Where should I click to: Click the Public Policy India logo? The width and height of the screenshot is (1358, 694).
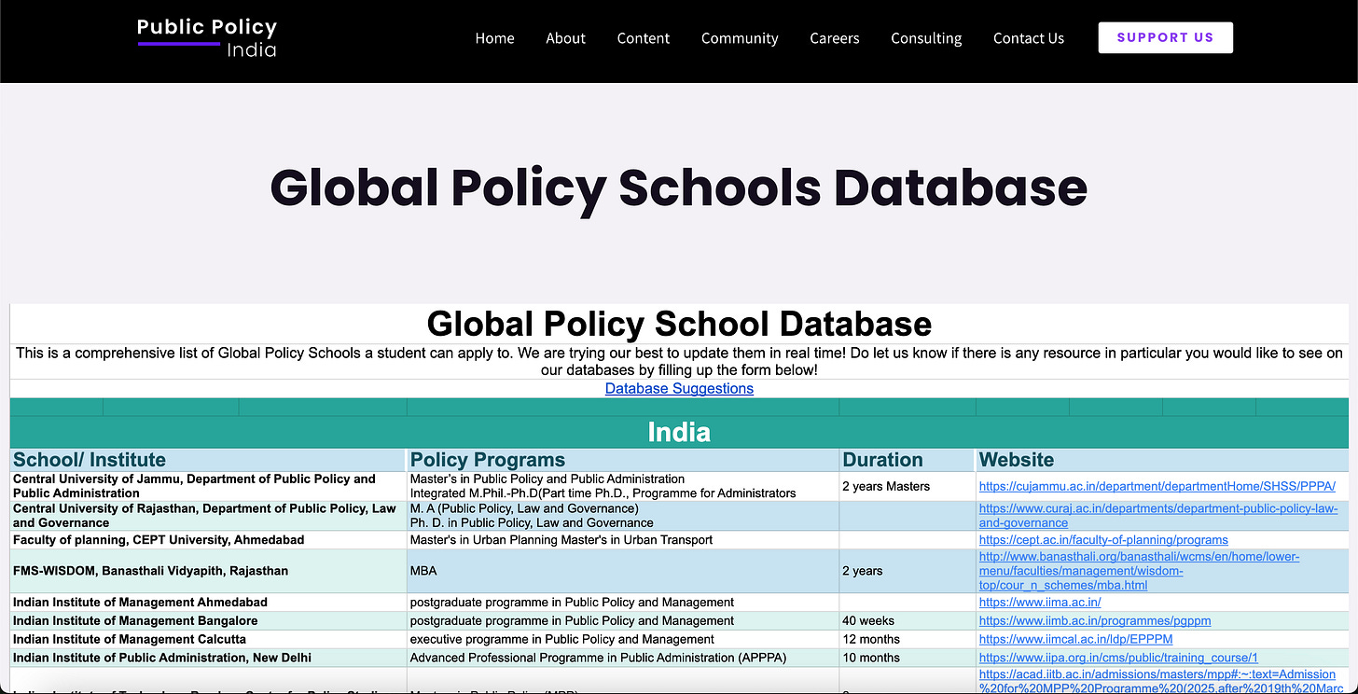[x=207, y=37]
